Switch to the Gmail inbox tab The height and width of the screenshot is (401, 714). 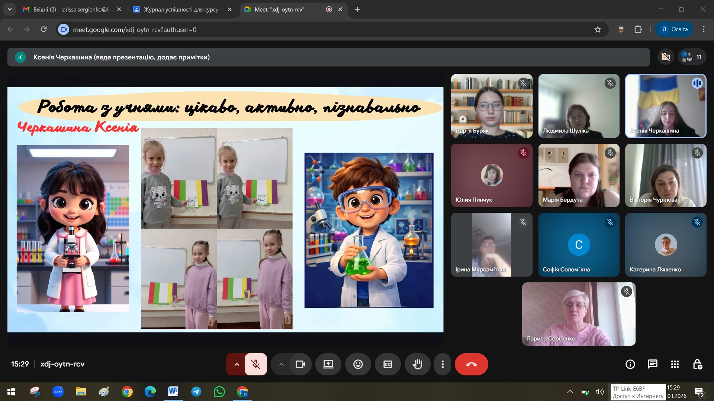coord(71,10)
